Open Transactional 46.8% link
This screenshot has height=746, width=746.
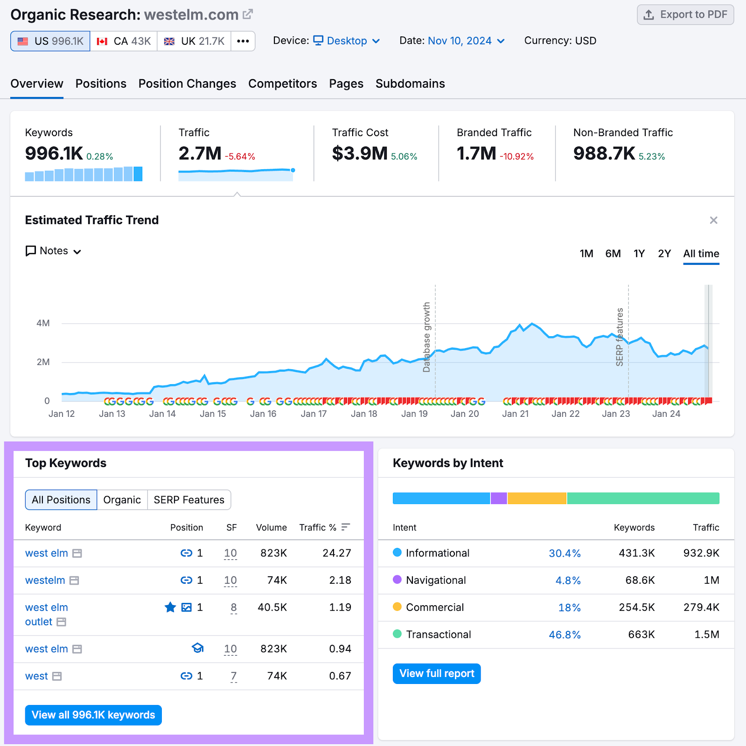(565, 635)
